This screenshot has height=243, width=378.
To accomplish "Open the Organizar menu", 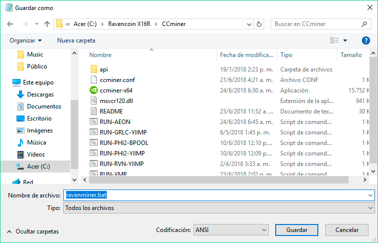I will coord(26,40).
